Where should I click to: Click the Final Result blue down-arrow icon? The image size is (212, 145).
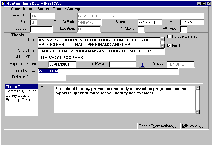coord(142,65)
